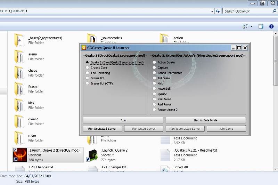The width and height of the screenshot is (278, 185).
Task: Click the '3.21_Changes.txt' filename text
Action: pos(113,167)
